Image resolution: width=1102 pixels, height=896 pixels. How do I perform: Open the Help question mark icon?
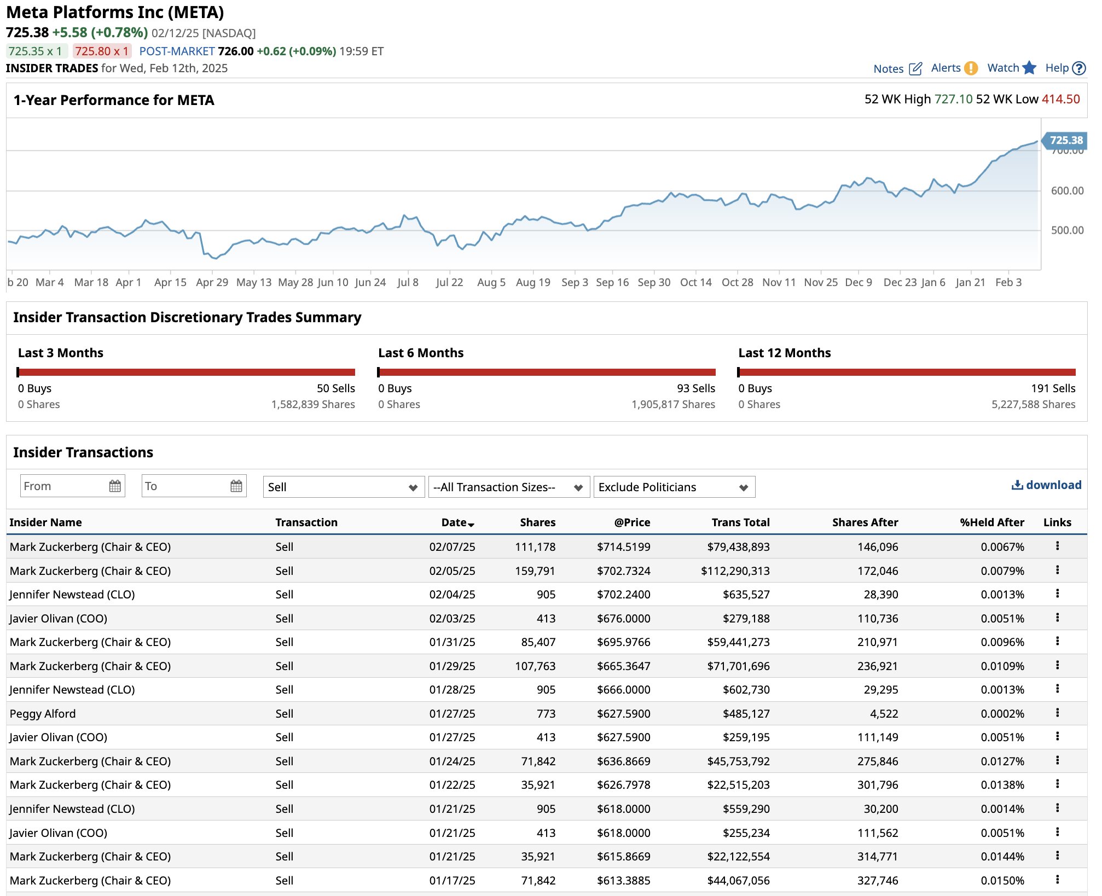pos(1079,68)
